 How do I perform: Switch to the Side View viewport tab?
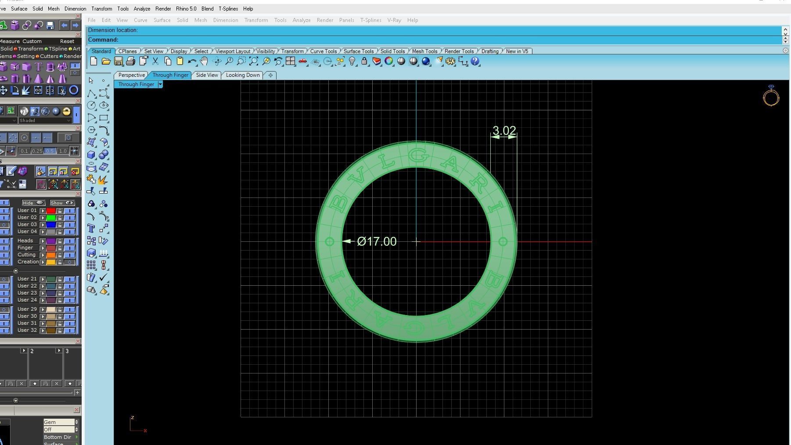click(x=207, y=75)
